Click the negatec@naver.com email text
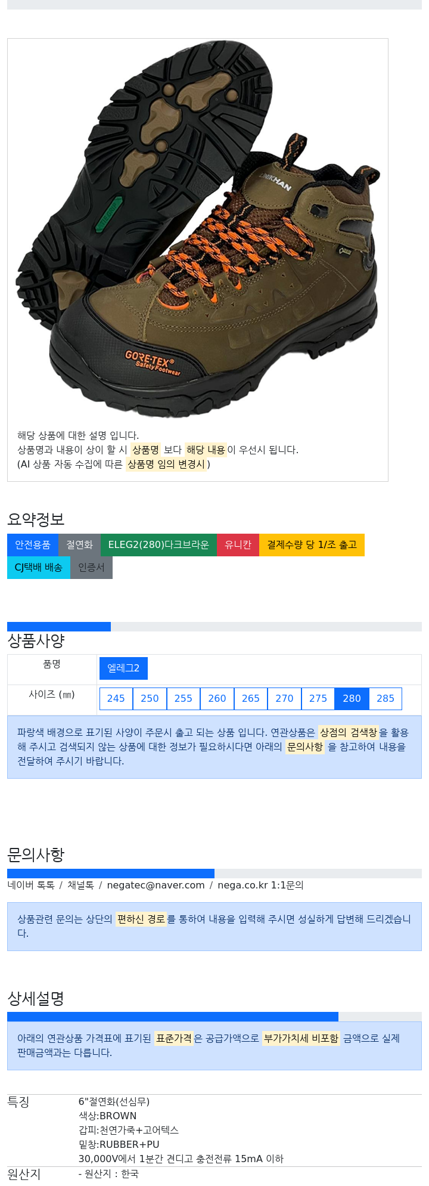 (x=156, y=885)
